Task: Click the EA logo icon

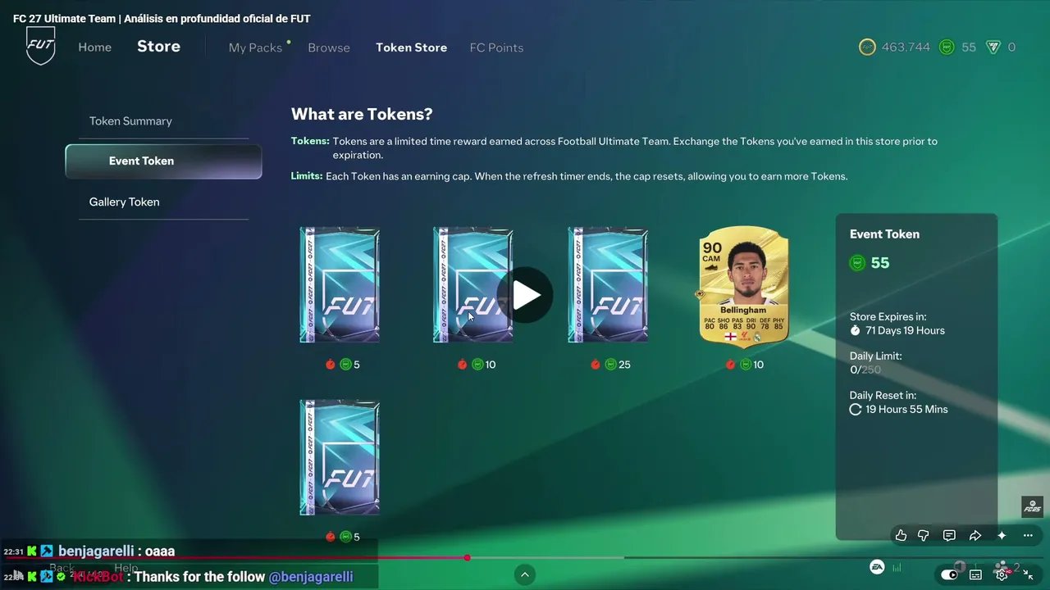Action: (877, 567)
